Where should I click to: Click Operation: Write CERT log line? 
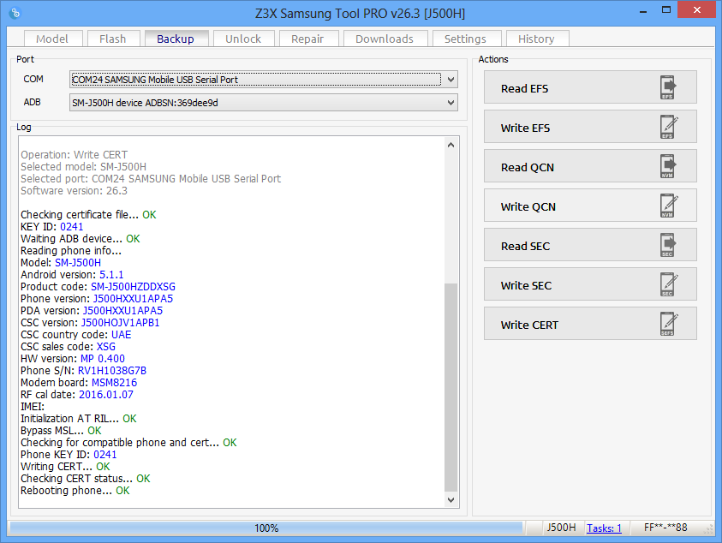[x=75, y=155]
